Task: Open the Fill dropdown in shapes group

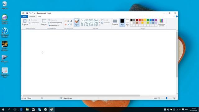Action: pos(106,23)
